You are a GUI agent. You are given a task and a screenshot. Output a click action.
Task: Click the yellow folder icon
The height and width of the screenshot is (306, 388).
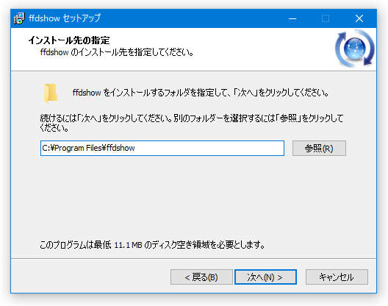(x=51, y=93)
